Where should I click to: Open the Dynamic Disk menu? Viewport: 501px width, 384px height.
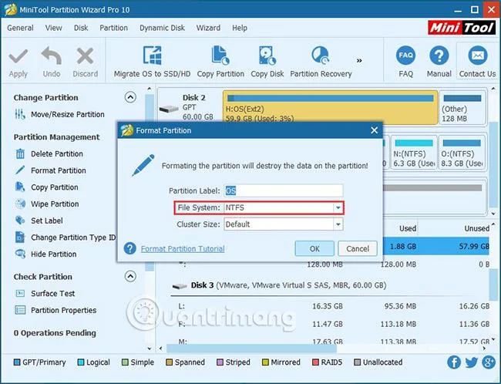162,28
